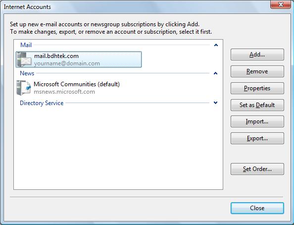This screenshot has width=294, height=225.
Task: Collapse the News section chevron
Action: coord(216,73)
